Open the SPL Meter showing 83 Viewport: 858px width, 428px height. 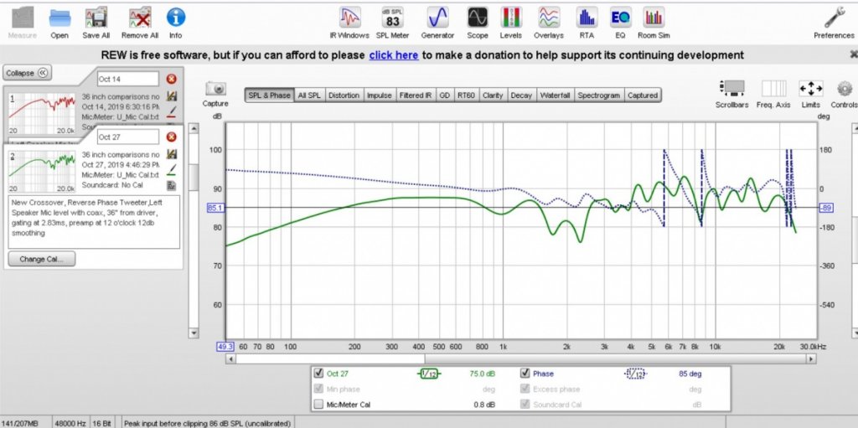[x=392, y=18]
